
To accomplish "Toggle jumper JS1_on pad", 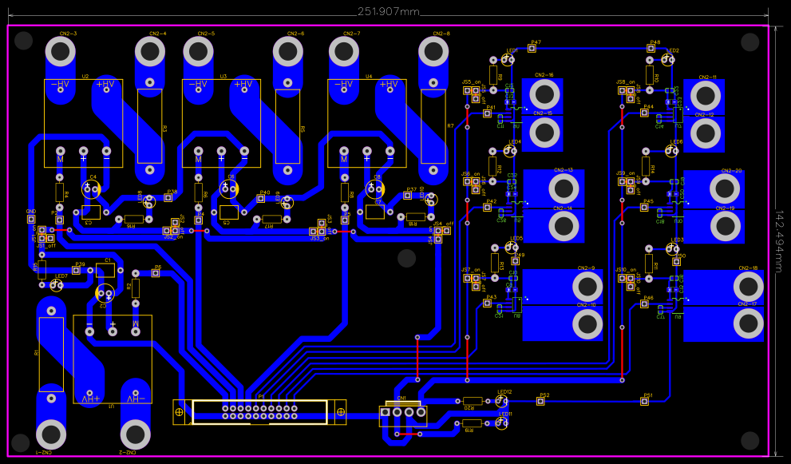I will pos(42,229).
